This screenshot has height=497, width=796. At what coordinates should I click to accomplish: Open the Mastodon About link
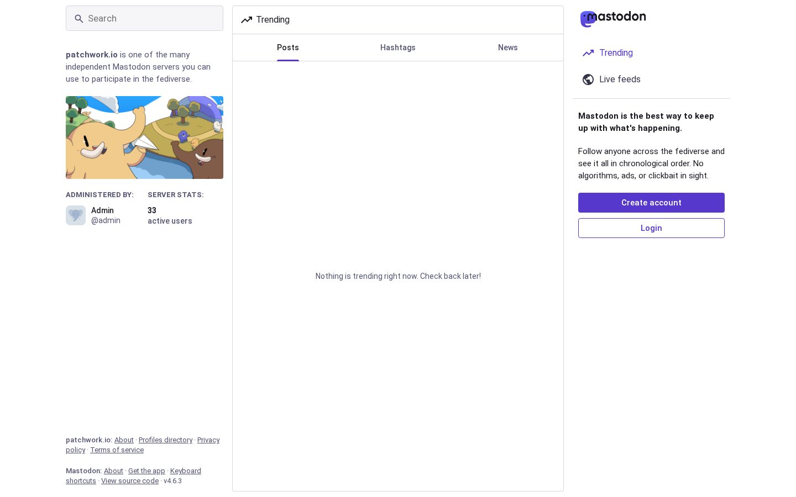click(113, 471)
